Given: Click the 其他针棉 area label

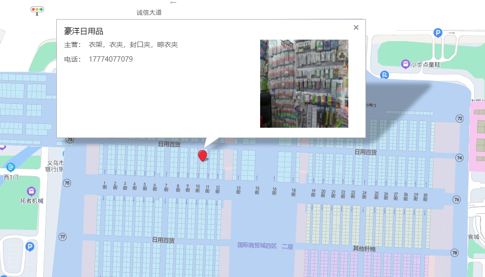Looking at the screenshot, I should [365, 249].
